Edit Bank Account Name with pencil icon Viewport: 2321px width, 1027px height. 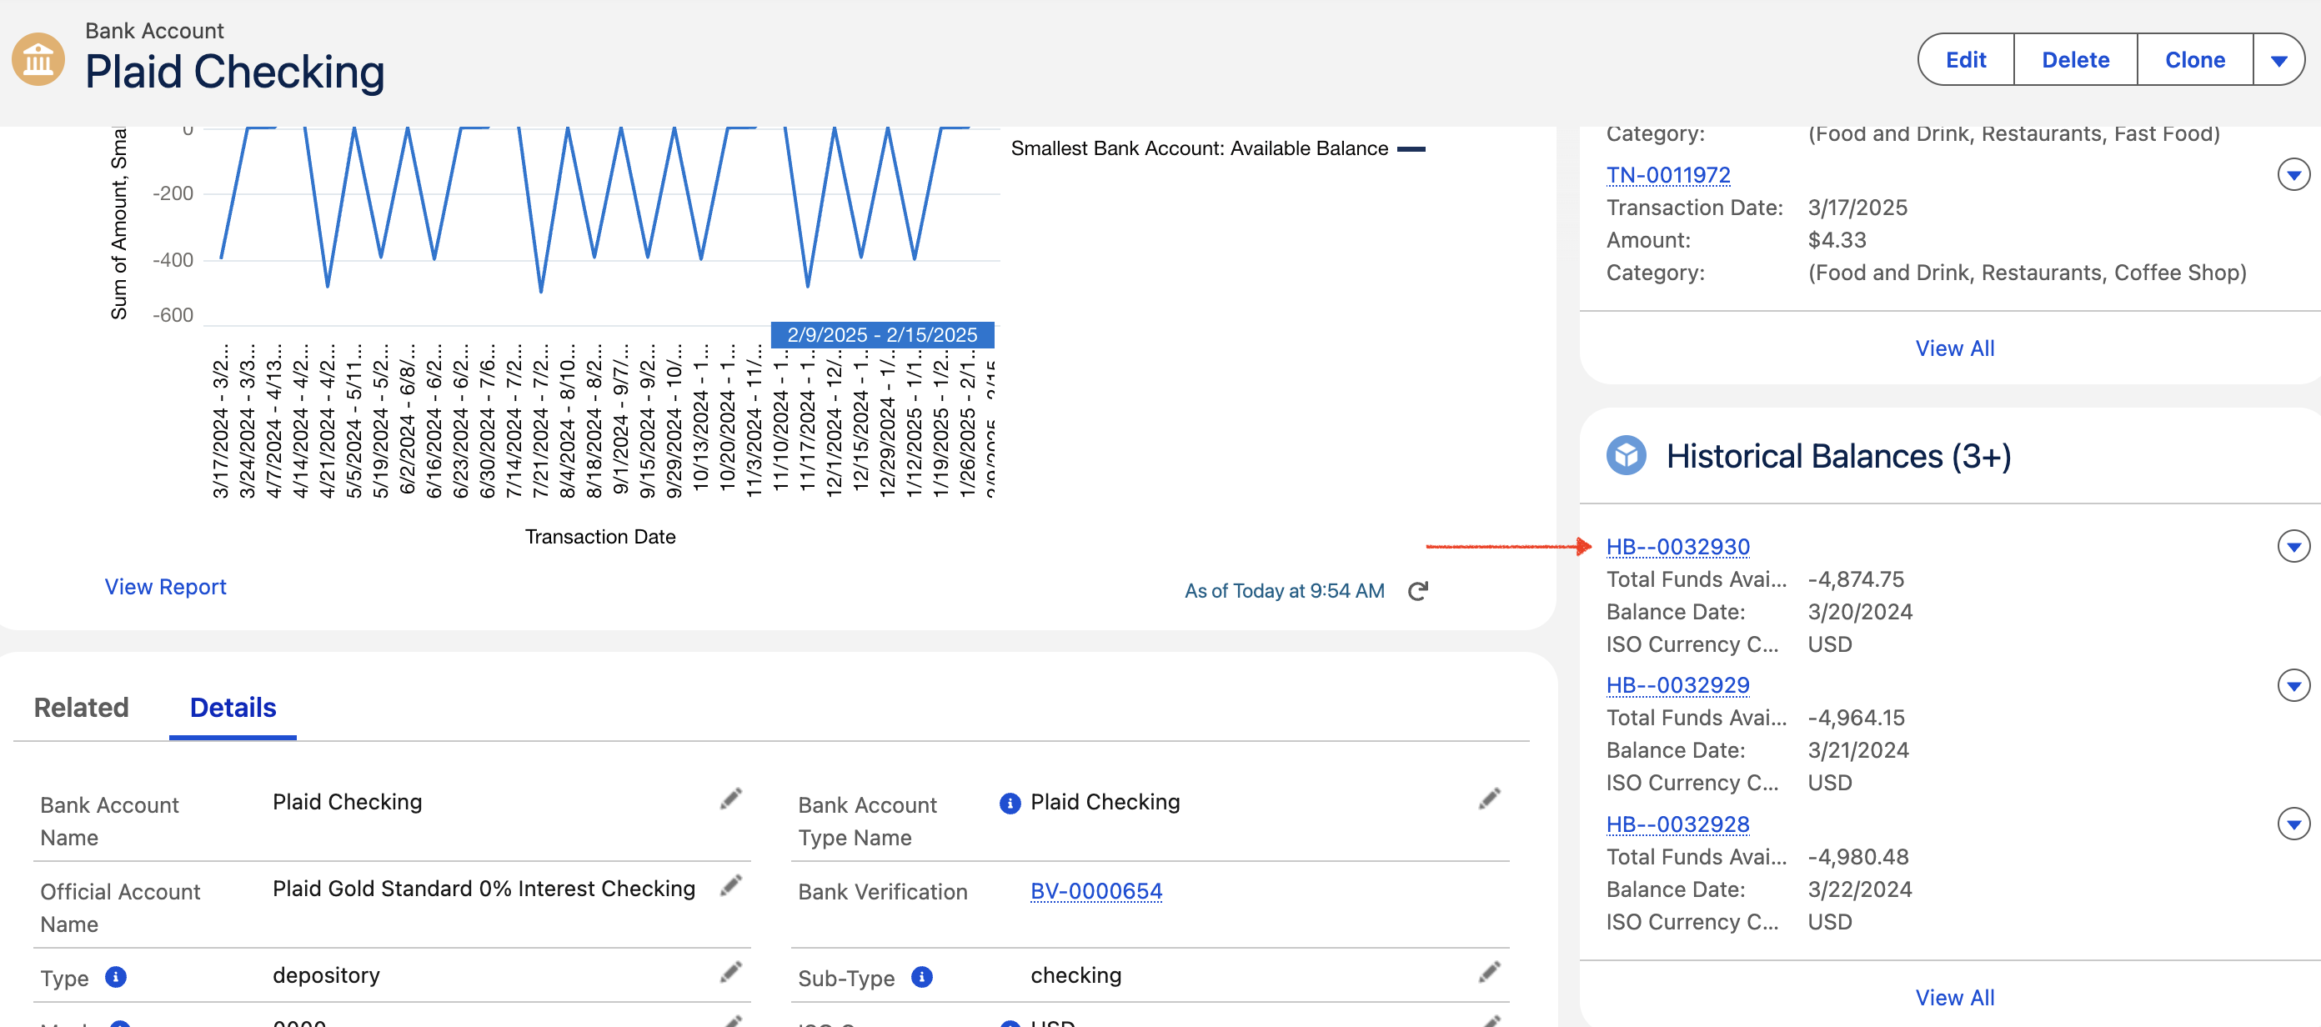coord(730,799)
